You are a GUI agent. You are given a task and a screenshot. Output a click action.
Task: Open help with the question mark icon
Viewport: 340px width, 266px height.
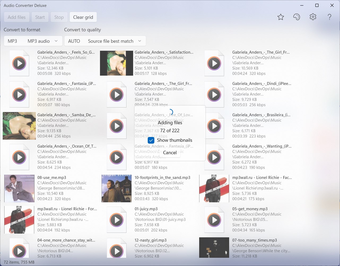pos(329,17)
